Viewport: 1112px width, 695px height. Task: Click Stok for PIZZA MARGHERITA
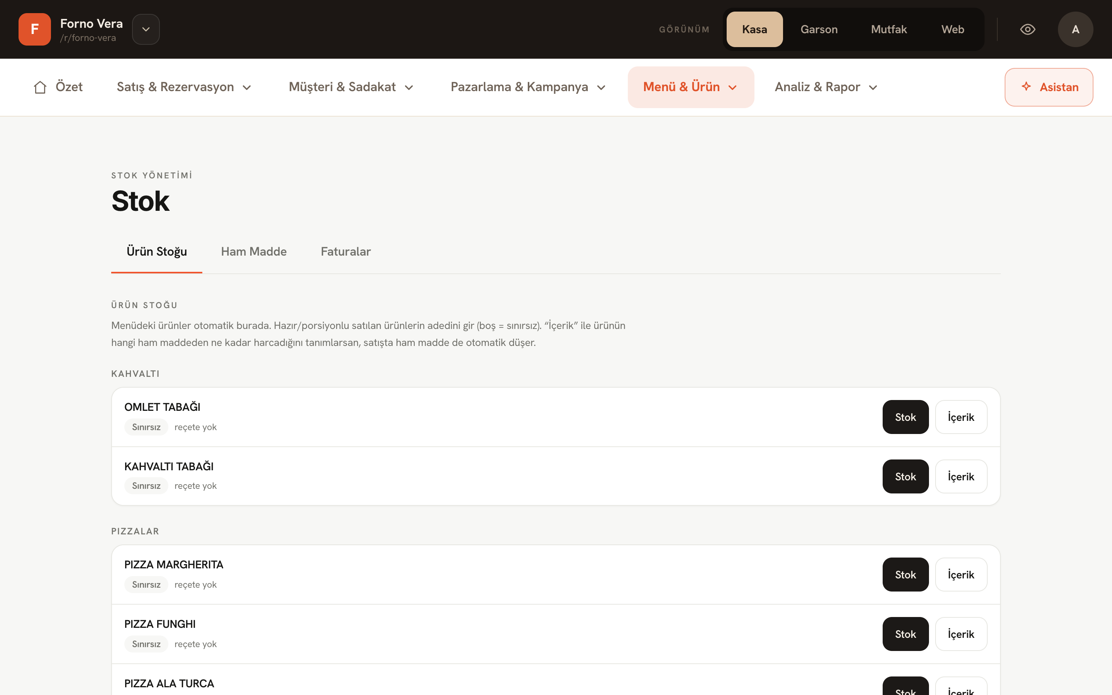(x=905, y=575)
